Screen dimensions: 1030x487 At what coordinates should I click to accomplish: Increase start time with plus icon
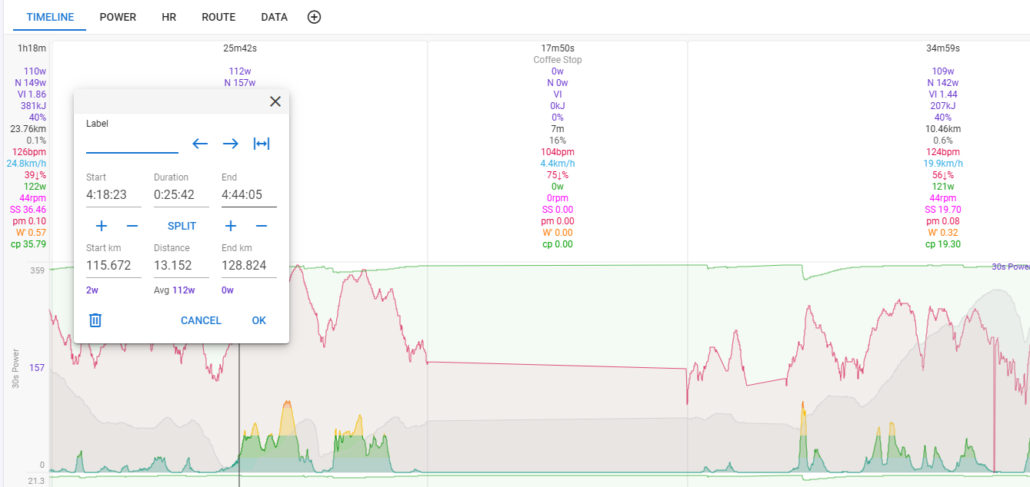102,226
